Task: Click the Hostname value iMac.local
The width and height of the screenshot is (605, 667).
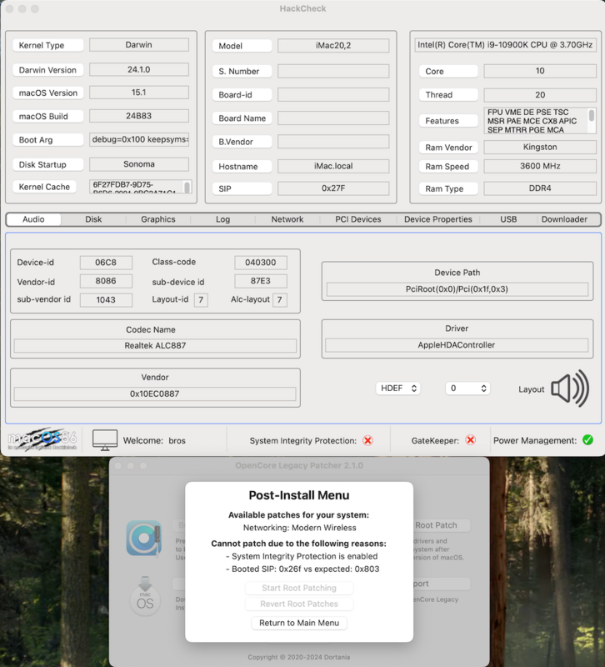Action: pyautogui.click(x=333, y=166)
